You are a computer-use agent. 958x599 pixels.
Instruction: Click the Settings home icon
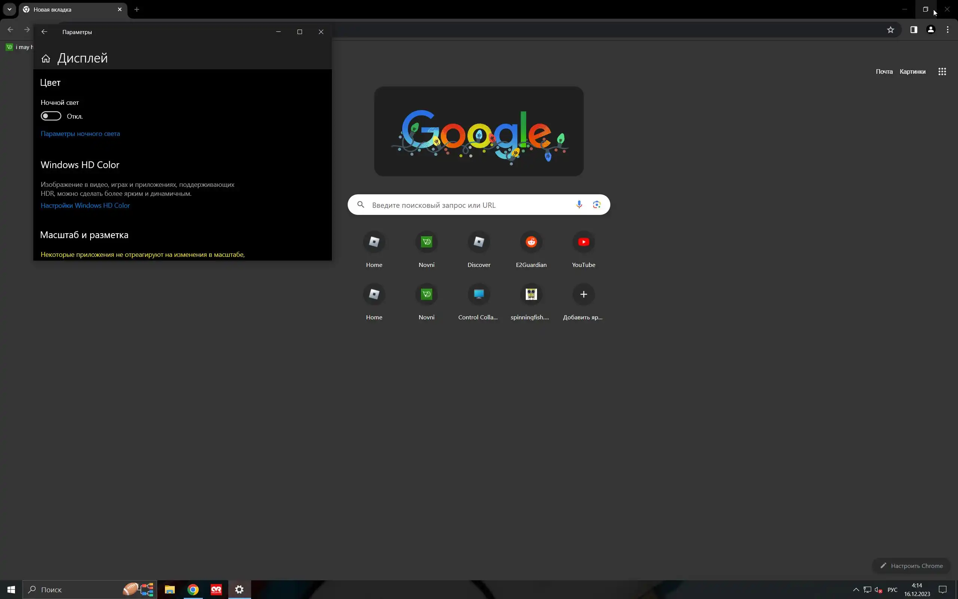tap(46, 59)
